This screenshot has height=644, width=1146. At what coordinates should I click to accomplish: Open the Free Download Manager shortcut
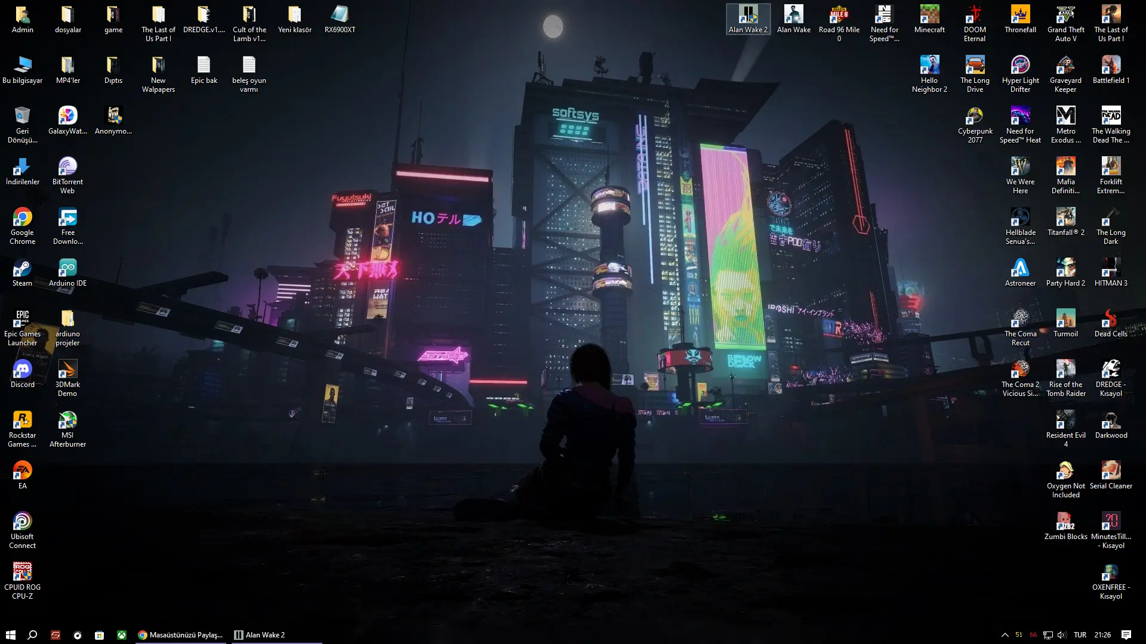[x=67, y=226]
